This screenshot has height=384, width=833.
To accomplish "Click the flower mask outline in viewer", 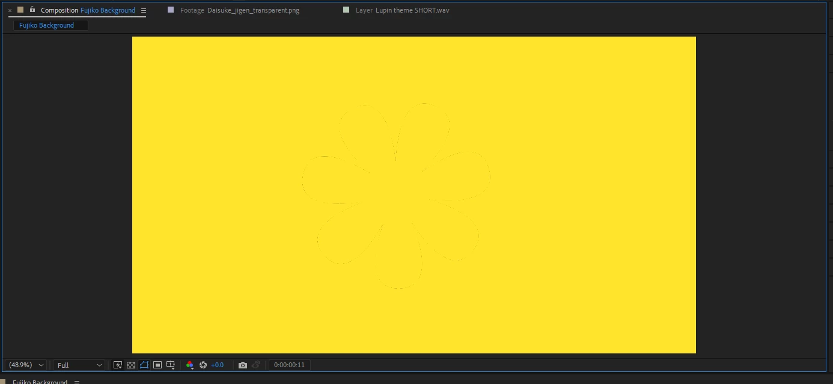I will click(397, 196).
